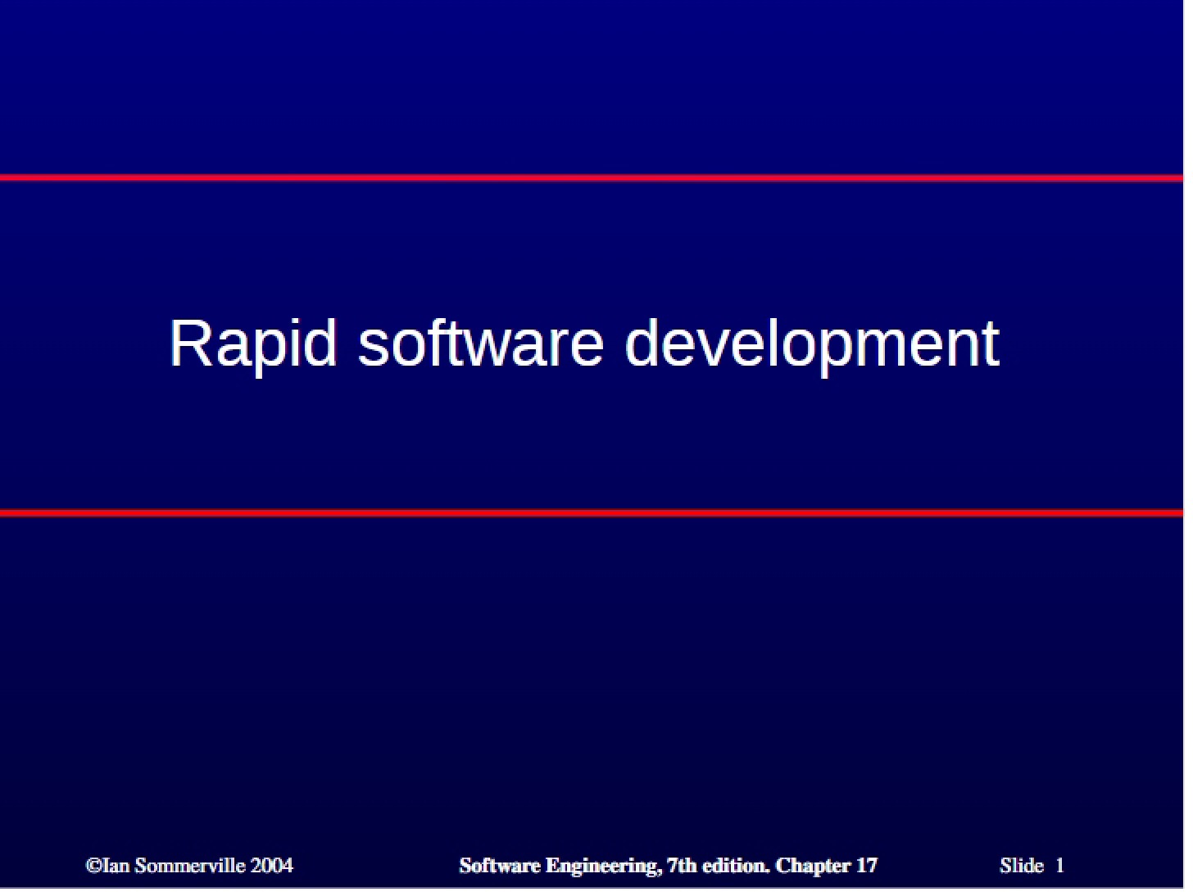
Task: Click the 'Slide 1' number text
Action: coord(1032,866)
